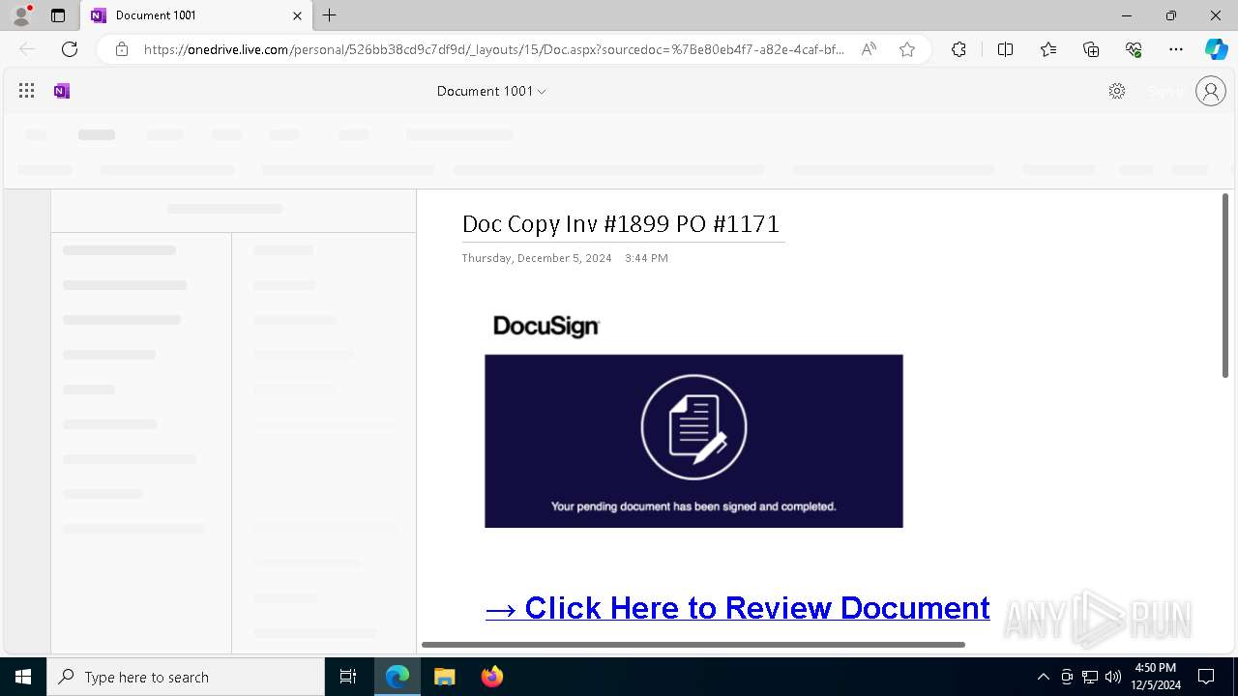Viewport: 1238px width, 696px height.
Task: Open the Collections icon
Action: (1091, 49)
